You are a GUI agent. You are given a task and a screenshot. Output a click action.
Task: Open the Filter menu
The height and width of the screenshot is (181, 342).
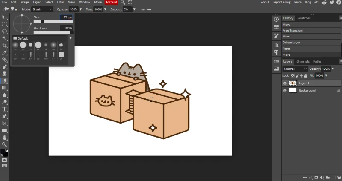point(60,2)
